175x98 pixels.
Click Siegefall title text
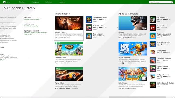click(x=121, y=32)
